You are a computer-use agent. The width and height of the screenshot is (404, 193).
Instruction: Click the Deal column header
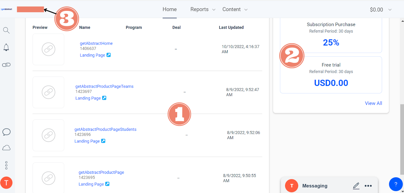[176, 27]
